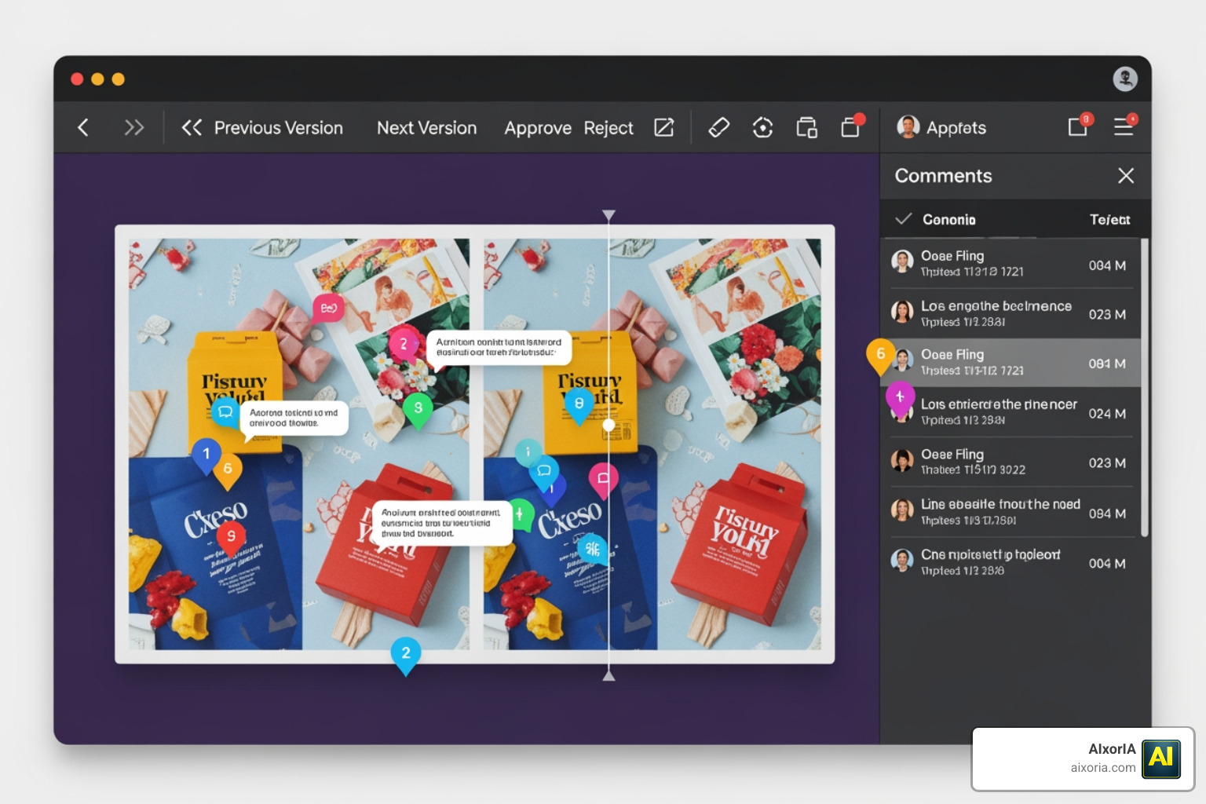
Task: Click the Tefect column header
Action: tap(1109, 220)
